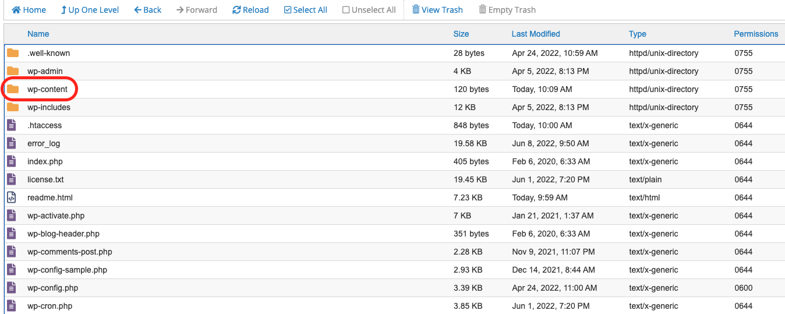Sort by Permissions column header
The height and width of the screenshot is (314, 785).
coord(756,34)
